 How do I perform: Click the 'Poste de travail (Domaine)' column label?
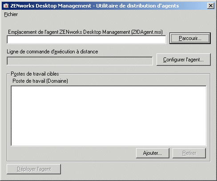[x=40, y=81]
